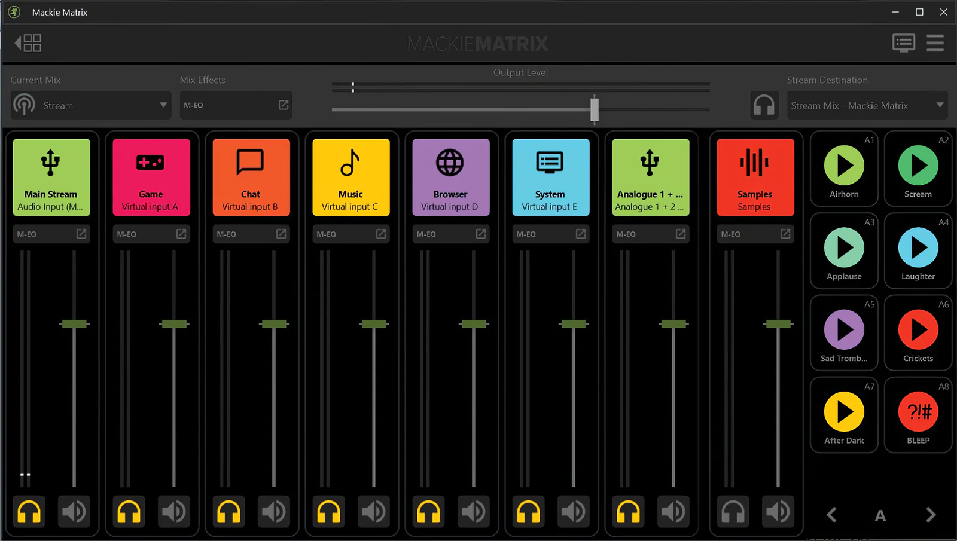This screenshot has width=957, height=541.
Task: Mute the Browser channel speaker
Action: pyautogui.click(x=474, y=512)
